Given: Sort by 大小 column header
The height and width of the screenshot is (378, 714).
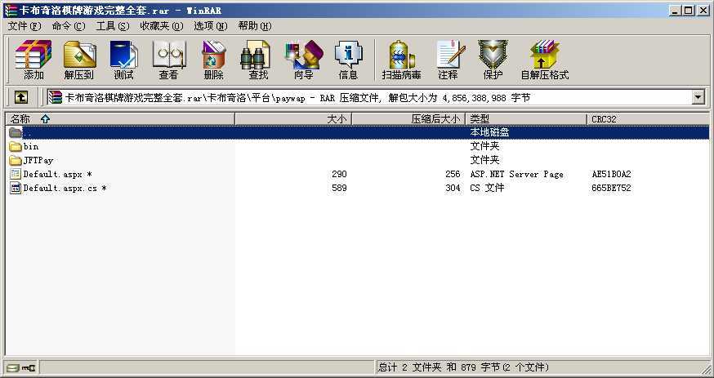Looking at the screenshot, I should [293, 119].
